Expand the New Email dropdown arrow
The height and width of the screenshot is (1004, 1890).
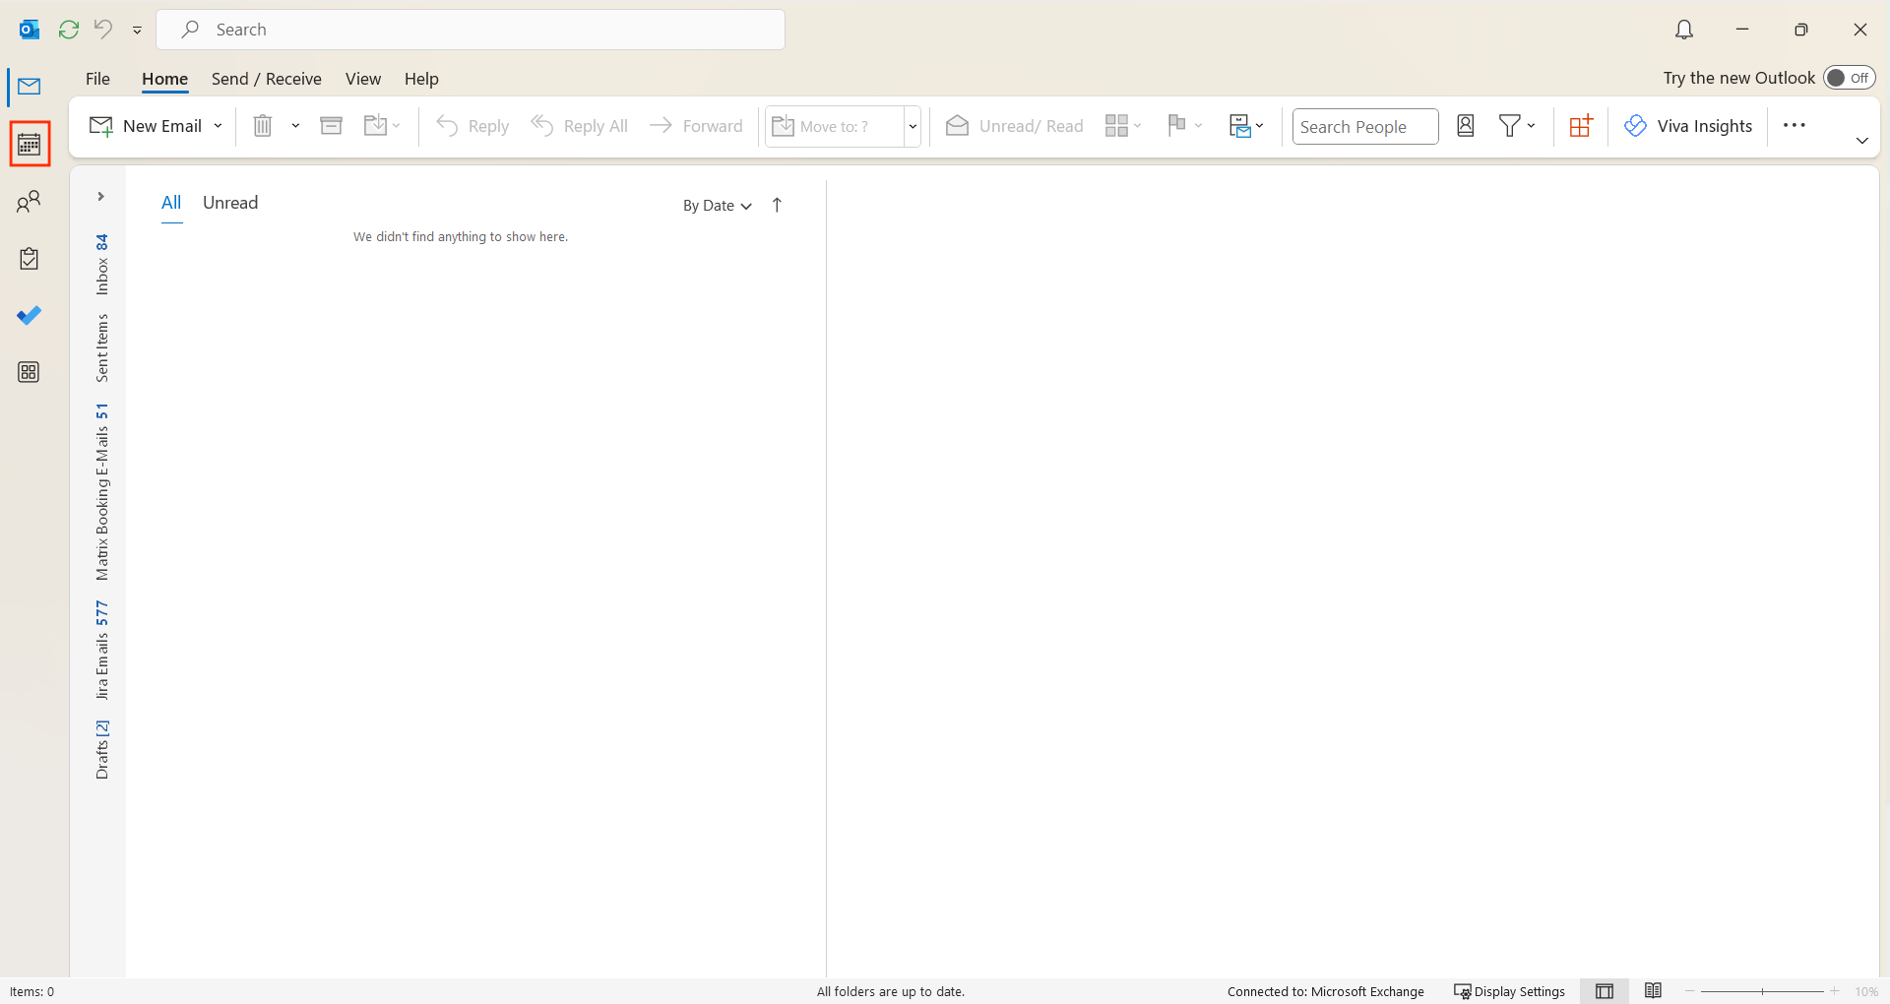tap(218, 126)
